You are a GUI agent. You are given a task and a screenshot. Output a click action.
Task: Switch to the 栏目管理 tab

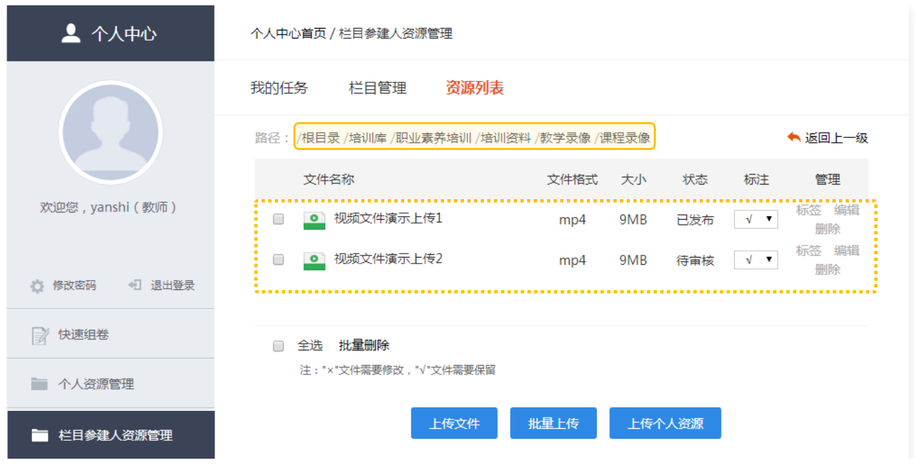(x=377, y=88)
